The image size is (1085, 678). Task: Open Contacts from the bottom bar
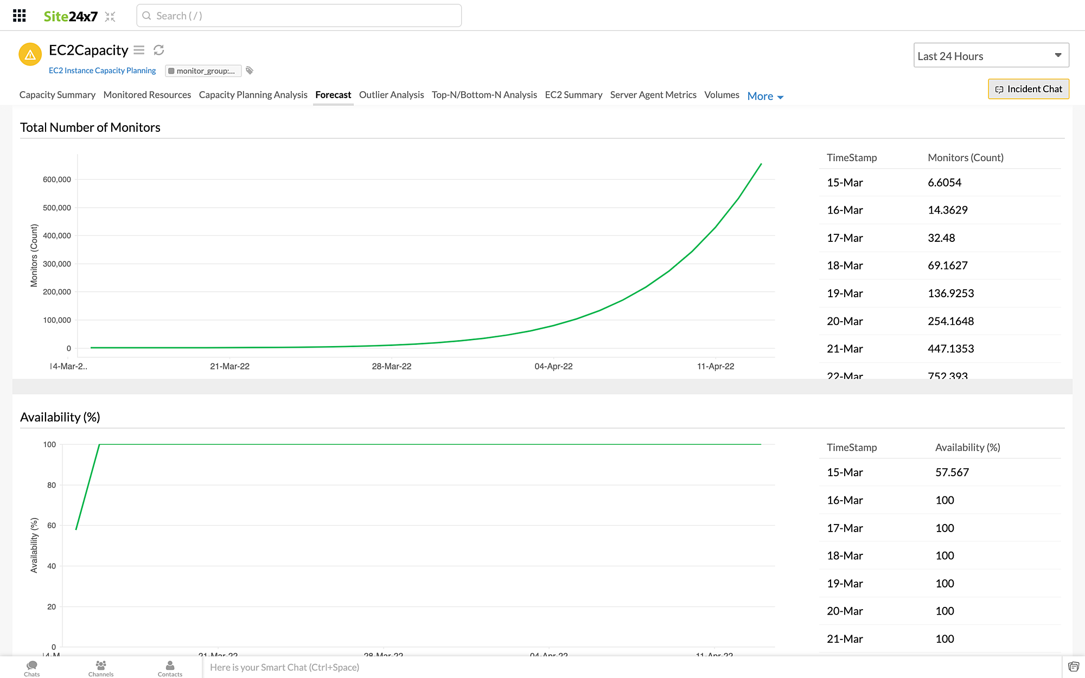(170, 668)
